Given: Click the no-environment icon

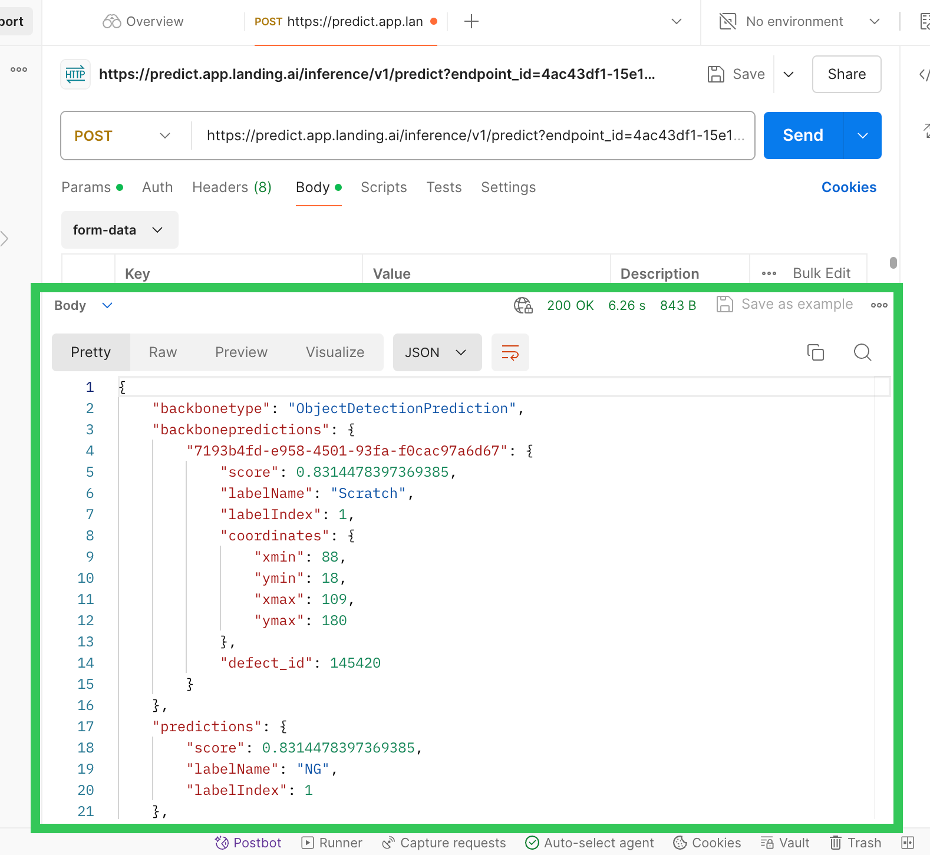Looking at the screenshot, I should [728, 22].
